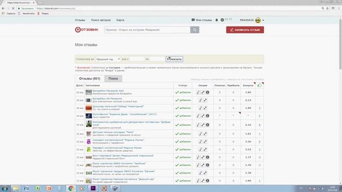
Task: Edit the Шоколад молочный Победа review
Action: click(200, 108)
